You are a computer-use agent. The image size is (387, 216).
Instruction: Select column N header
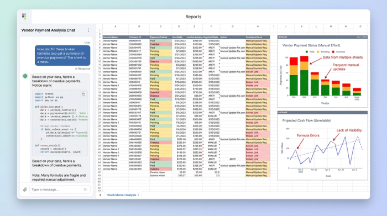[346, 27]
